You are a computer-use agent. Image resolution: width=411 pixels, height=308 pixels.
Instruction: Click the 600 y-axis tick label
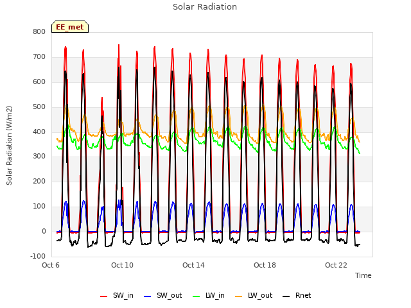point(39,81)
